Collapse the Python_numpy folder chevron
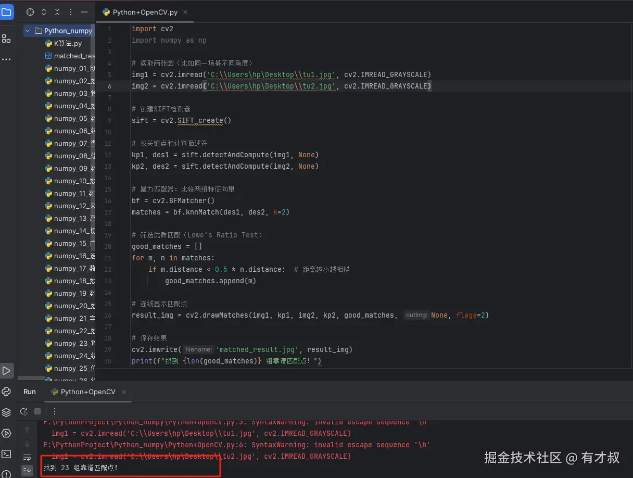Screen dimensions: 633x478 click(x=28, y=31)
